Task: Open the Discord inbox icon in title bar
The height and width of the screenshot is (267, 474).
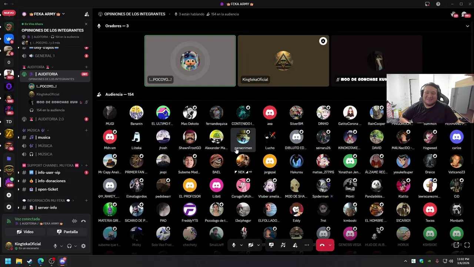Action: (x=427, y=4)
